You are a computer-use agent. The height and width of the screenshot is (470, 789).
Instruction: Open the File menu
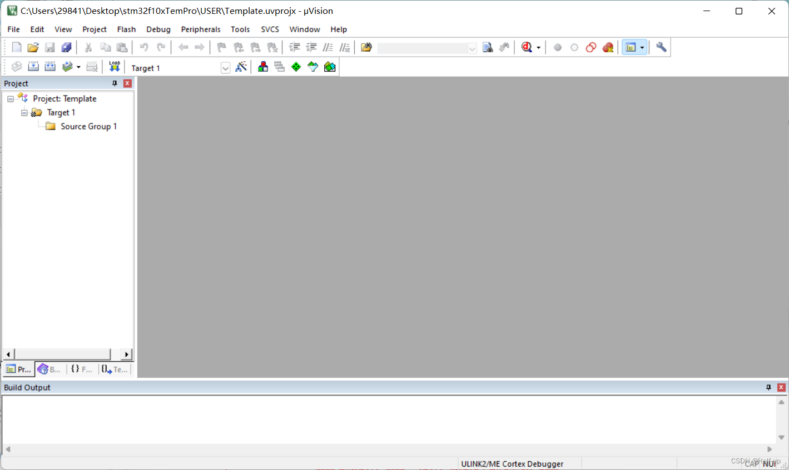pyautogui.click(x=13, y=29)
